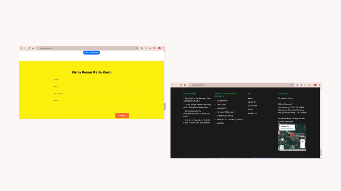Open the three-dot browser menu in left window
This screenshot has width=341, height=191.
click(163, 48)
